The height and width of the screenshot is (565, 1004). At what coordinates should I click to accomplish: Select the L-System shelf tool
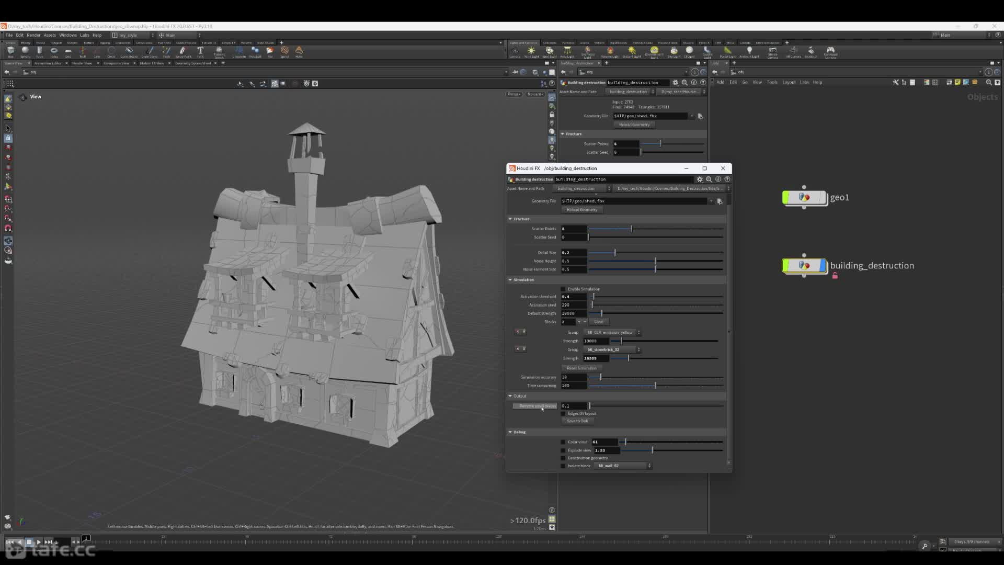(x=239, y=52)
